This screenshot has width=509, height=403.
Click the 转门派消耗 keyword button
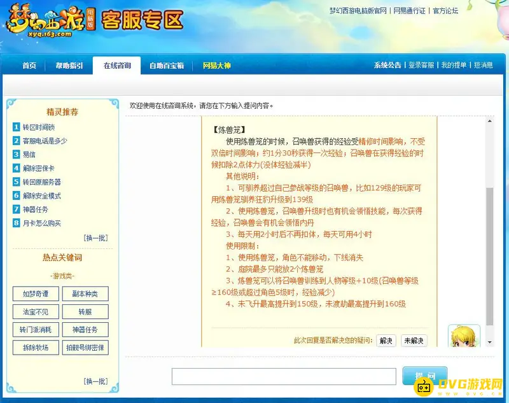(36, 330)
